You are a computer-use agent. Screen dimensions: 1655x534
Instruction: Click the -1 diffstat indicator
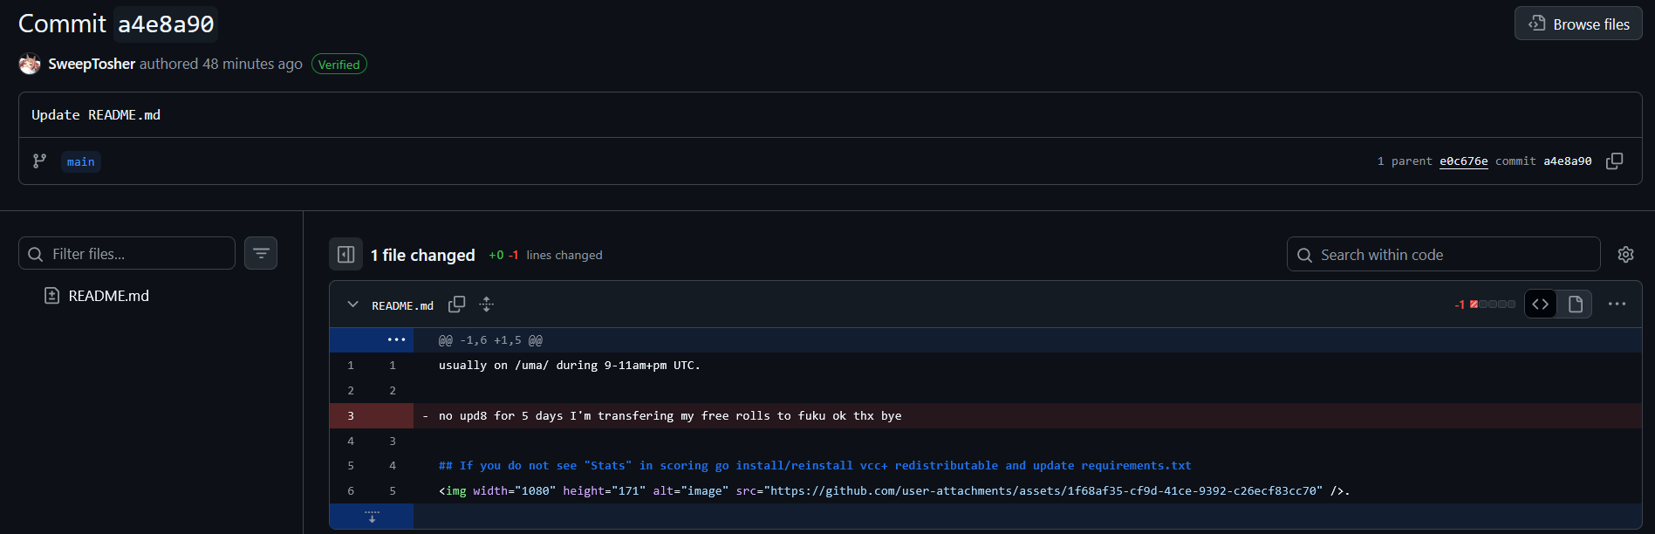(x=1485, y=305)
